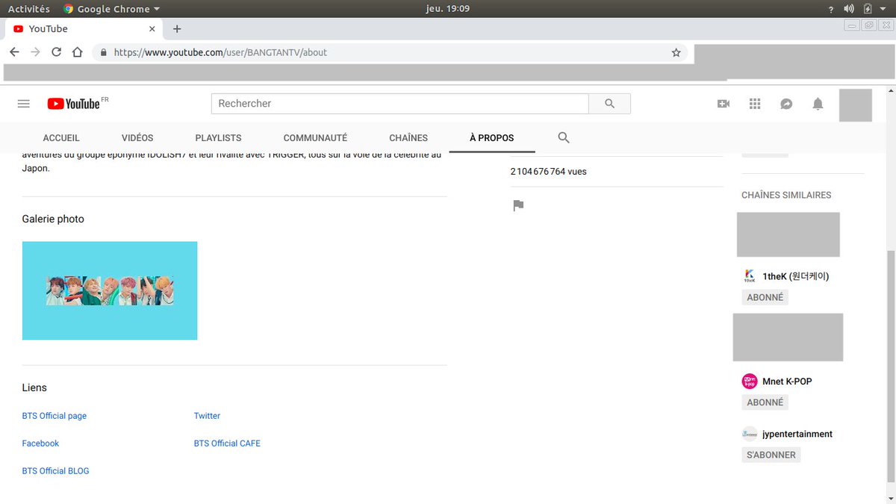Open the BTS Official page link
Image resolution: width=896 pixels, height=504 pixels.
55,416
